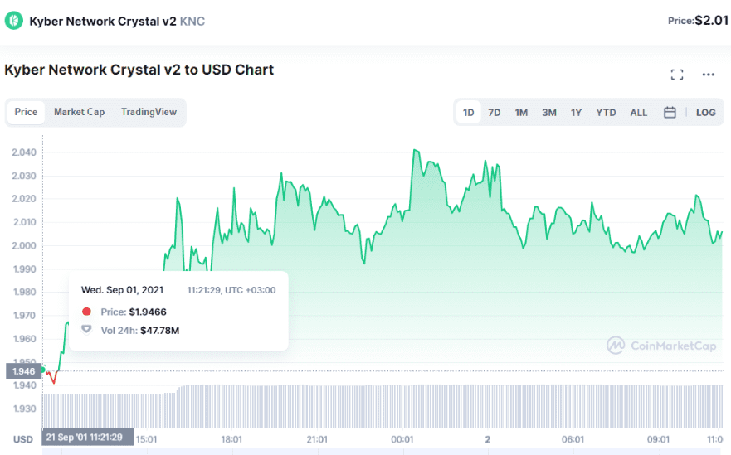
Task: Switch to the TradingView tab
Action: pyautogui.click(x=149, y=112)
